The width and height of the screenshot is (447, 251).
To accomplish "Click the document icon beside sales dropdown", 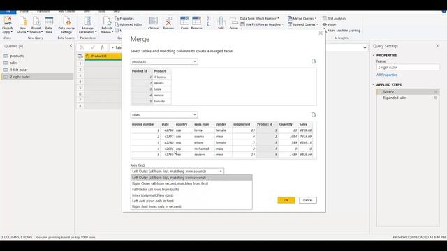I will [314, 114].
